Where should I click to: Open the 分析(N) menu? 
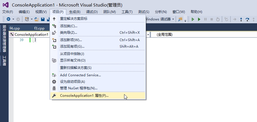point(161,12)
